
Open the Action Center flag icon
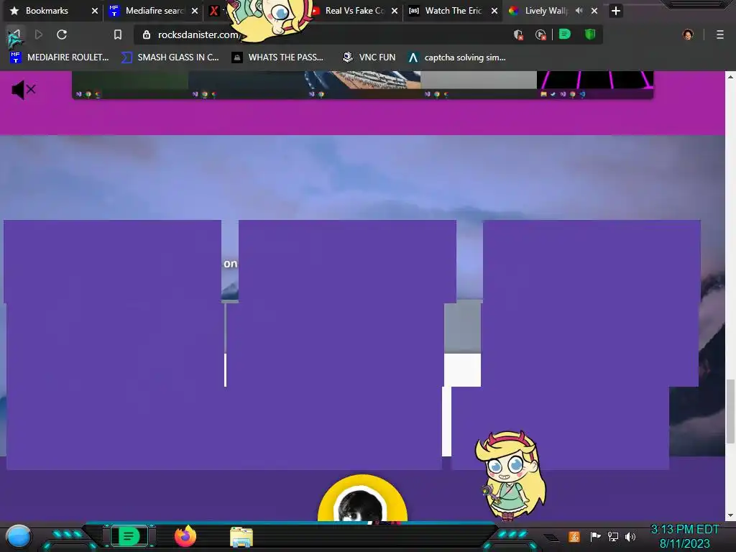(595, 536)
